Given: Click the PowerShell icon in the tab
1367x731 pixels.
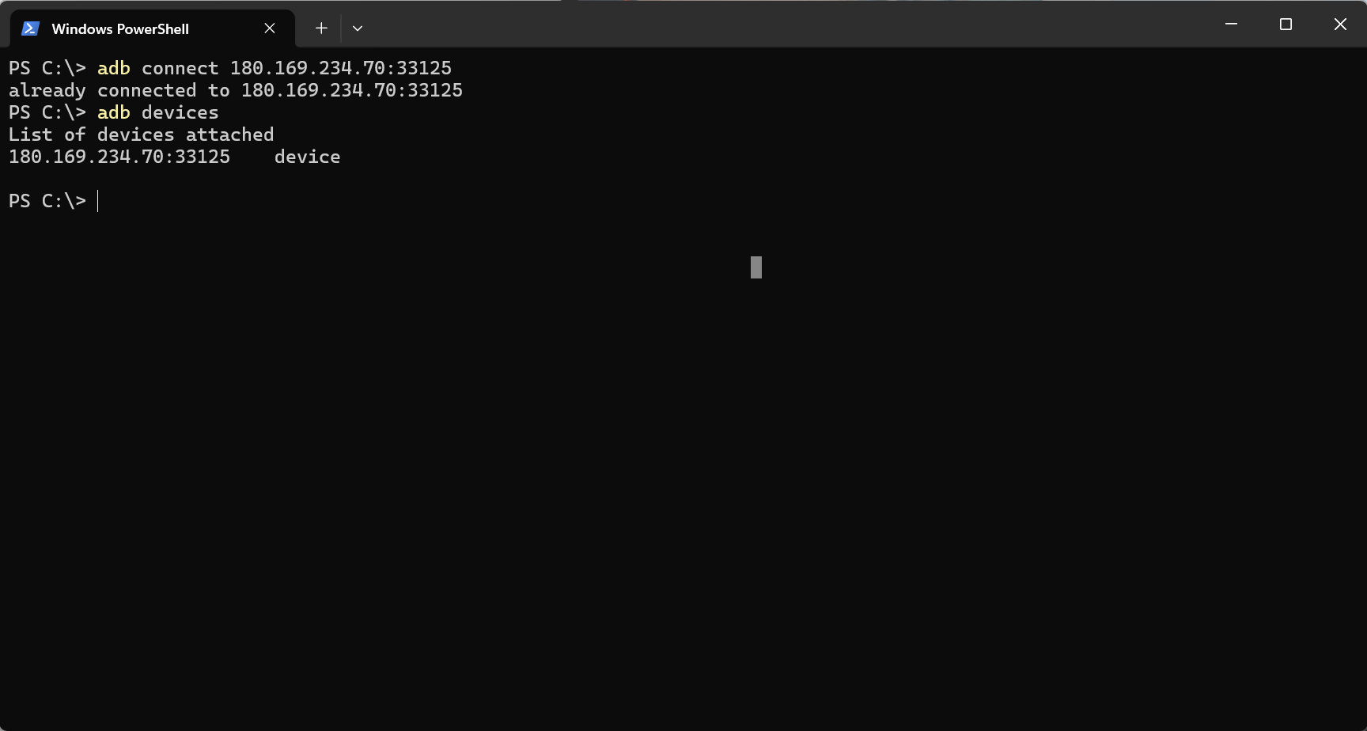Looking at the screenshot, I should tap(30, 28).
